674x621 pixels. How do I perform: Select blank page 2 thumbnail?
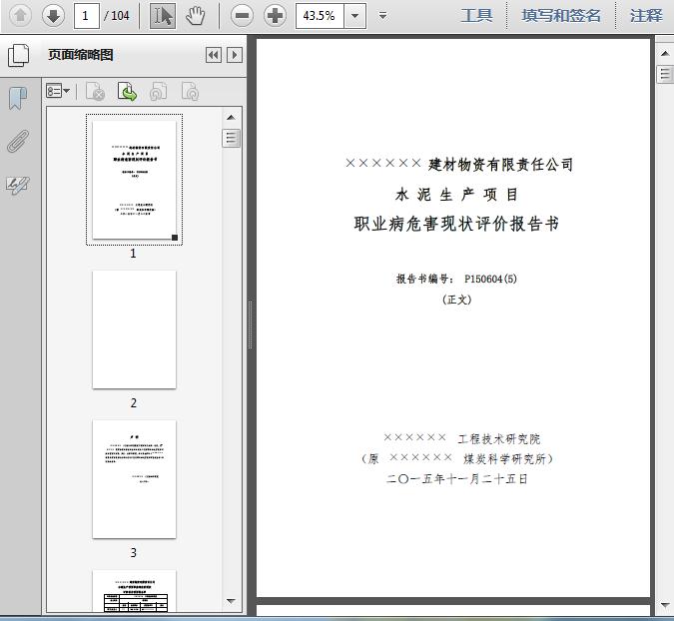coord(134,329)
